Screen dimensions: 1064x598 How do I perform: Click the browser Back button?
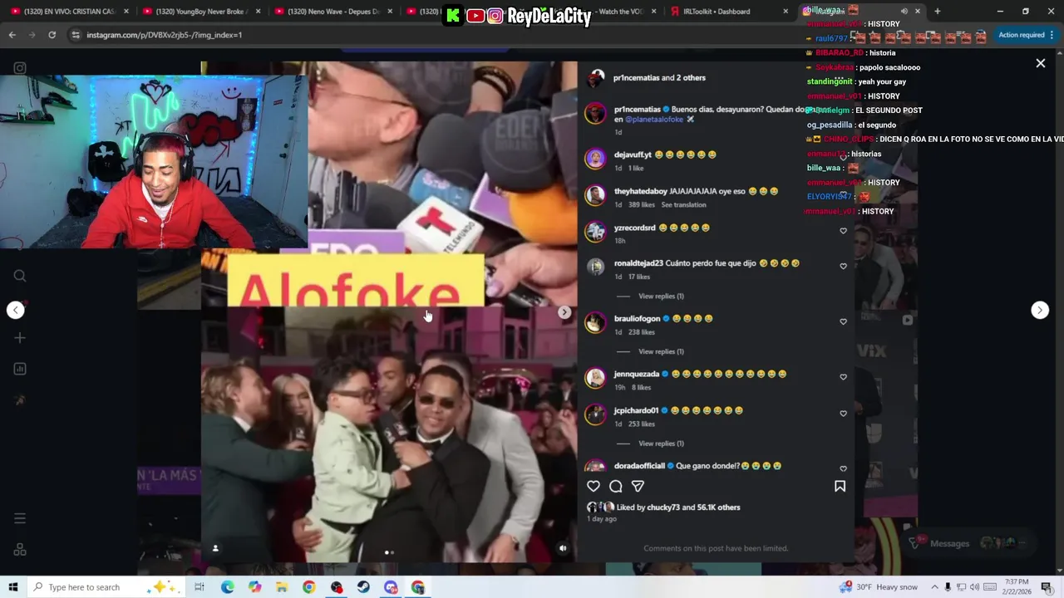click(12, 35)
